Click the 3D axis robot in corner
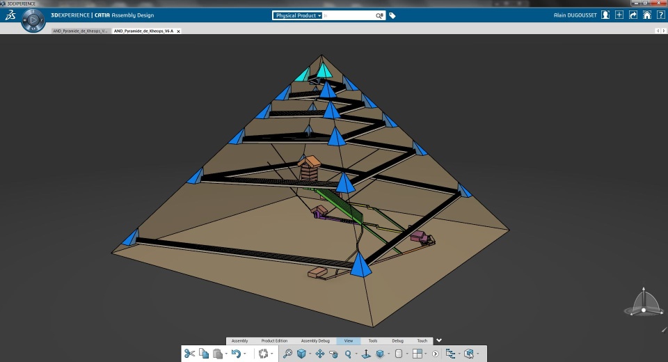This screenshot has width=668, height=362. (x=644, y=302)
